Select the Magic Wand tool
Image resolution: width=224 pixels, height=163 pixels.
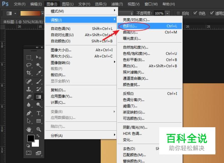(x=39, y=65)
